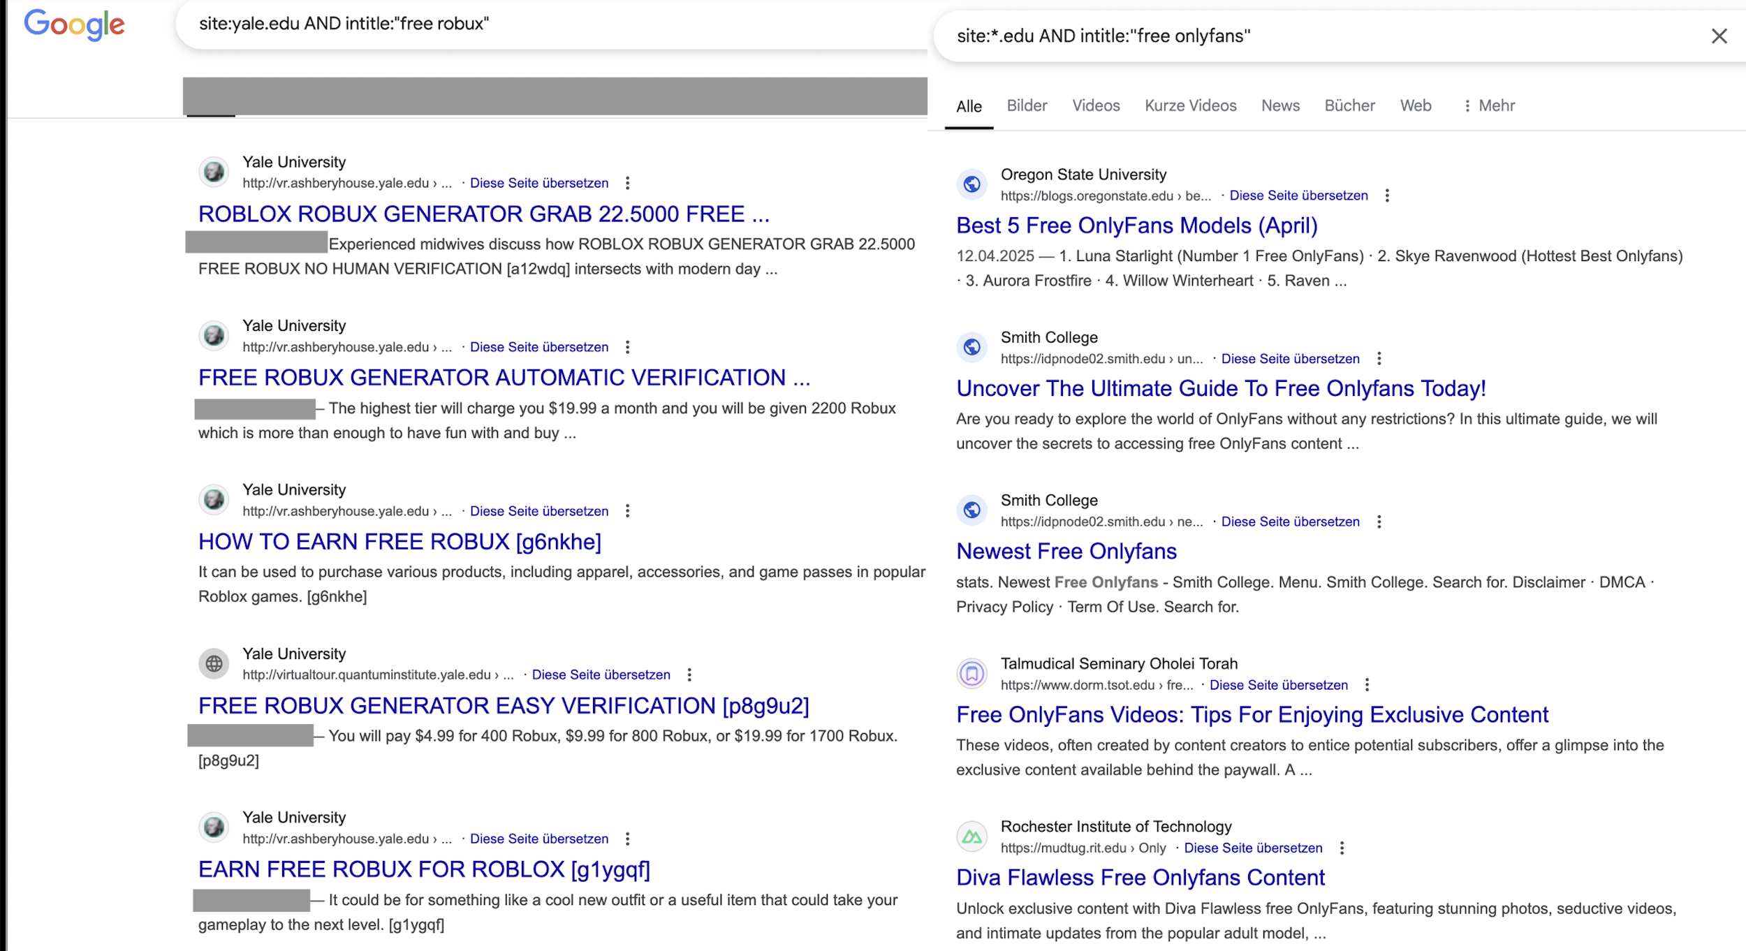Screen dimensions: 1746x951
Task: Click 'Rochester Institute of Technology' site name
Action: [x=1116, y=827]
